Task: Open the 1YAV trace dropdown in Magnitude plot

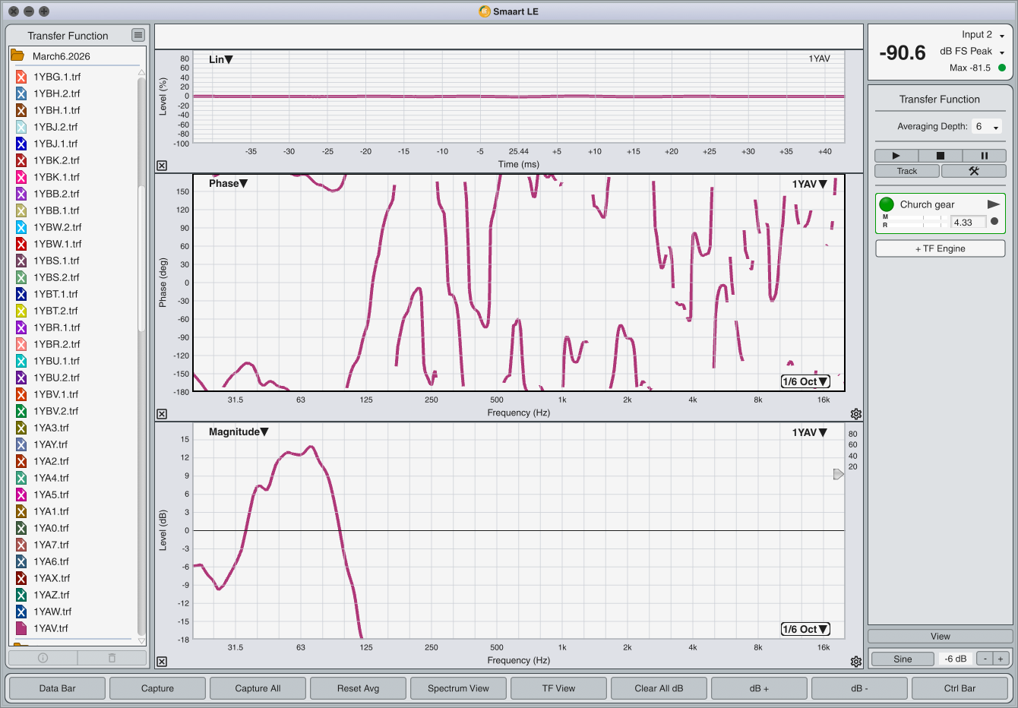Action: pyautogui.click(x=810, y=432)
